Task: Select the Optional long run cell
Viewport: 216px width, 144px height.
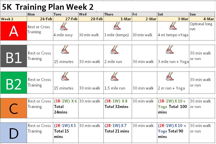Action: click(202, 31)
